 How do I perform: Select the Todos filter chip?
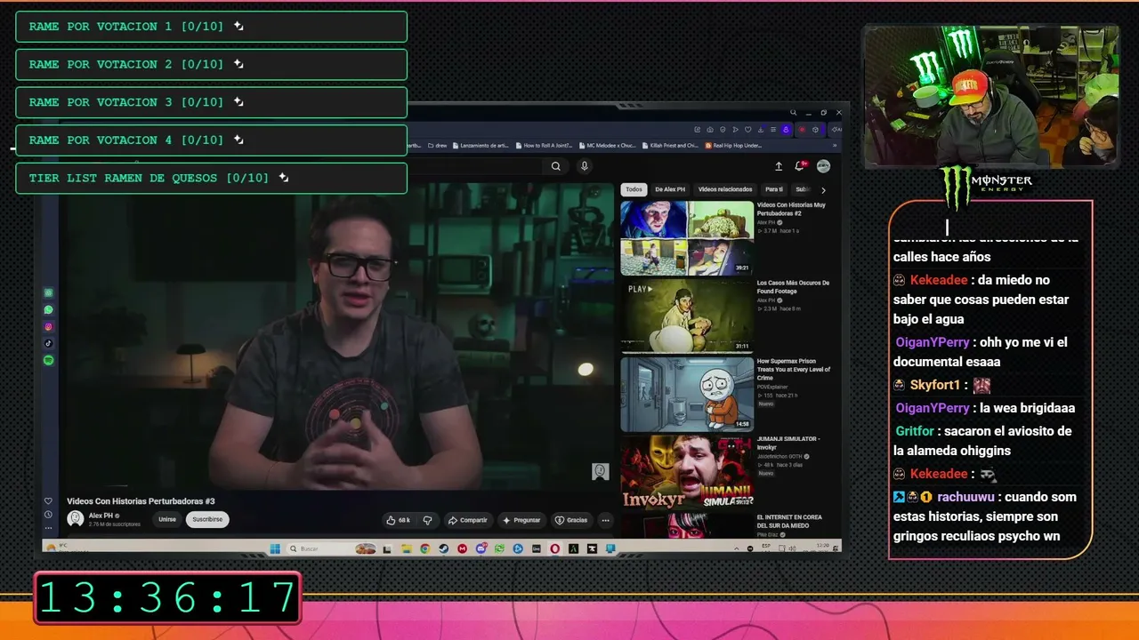tap(634, 189)
